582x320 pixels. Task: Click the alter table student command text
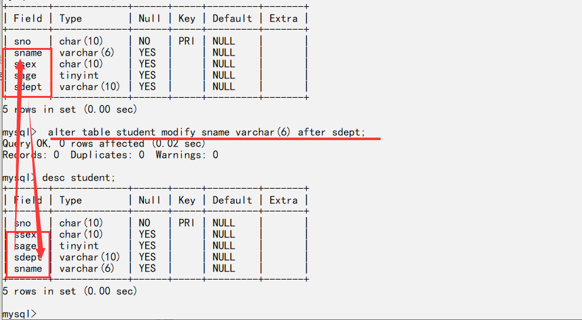[206, 132]
